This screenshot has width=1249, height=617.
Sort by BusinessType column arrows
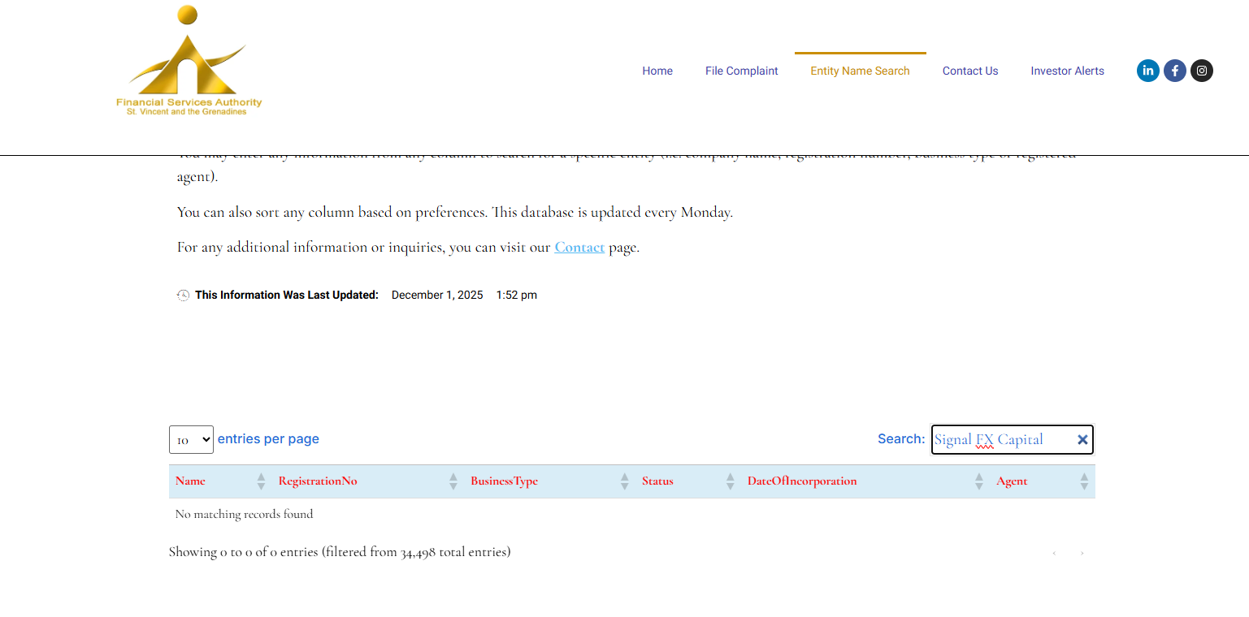click(x=624, y=481)
